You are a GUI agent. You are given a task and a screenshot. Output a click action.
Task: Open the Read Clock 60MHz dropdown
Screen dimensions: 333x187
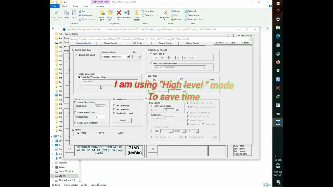click(x=100, y=106)
